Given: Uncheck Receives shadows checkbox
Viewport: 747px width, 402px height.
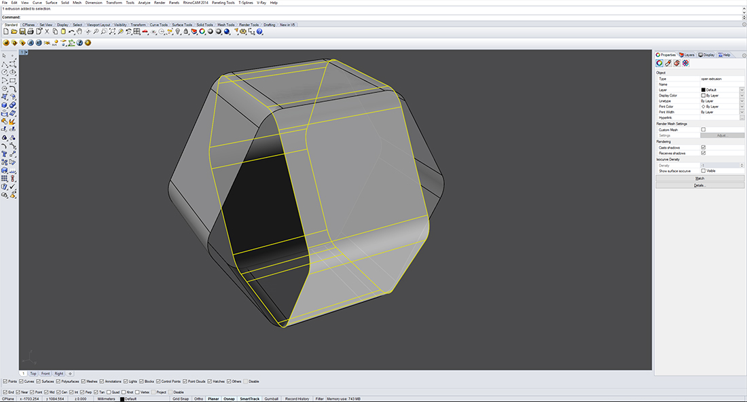Looking at the screenshot, I should [x=703, y=153].
